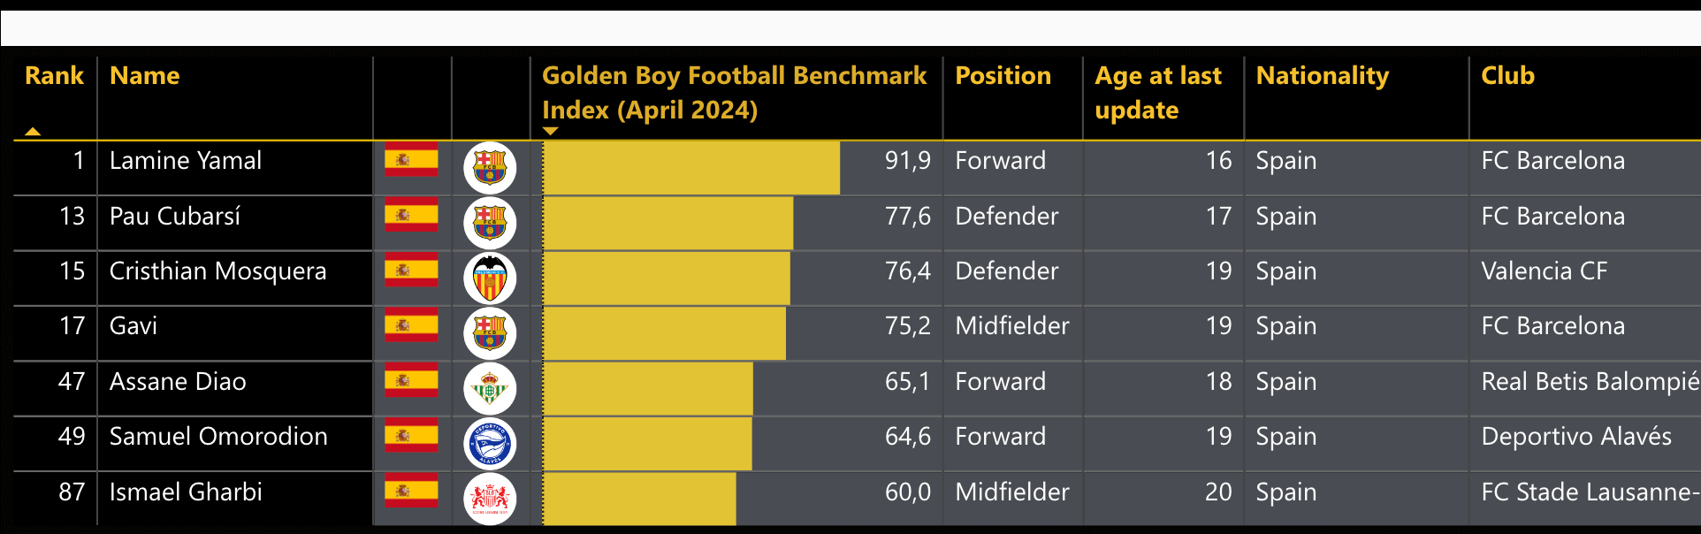Sort table by Nationality column header

pyautogui.click(x=1323, y=76)
